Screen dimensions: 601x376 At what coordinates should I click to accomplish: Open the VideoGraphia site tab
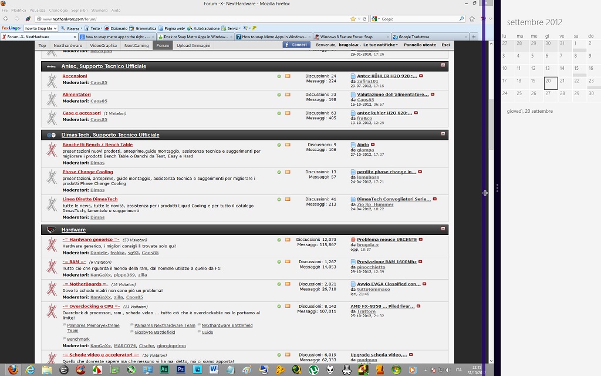point(103,45)
